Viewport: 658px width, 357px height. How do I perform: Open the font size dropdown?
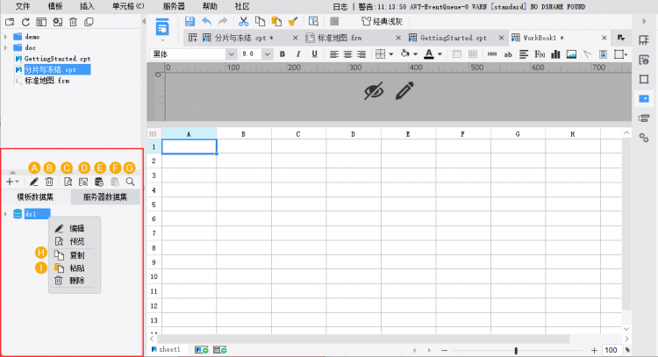[267, 54]
